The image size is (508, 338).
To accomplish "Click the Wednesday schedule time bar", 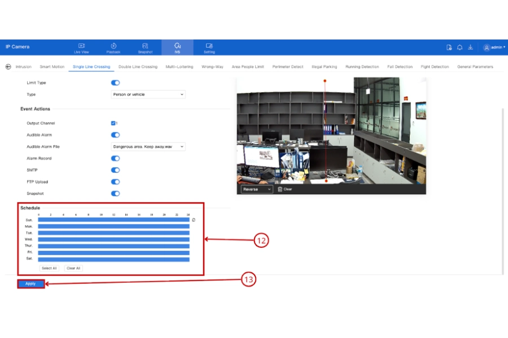I will pyautogui.click(x=113, y=239).
